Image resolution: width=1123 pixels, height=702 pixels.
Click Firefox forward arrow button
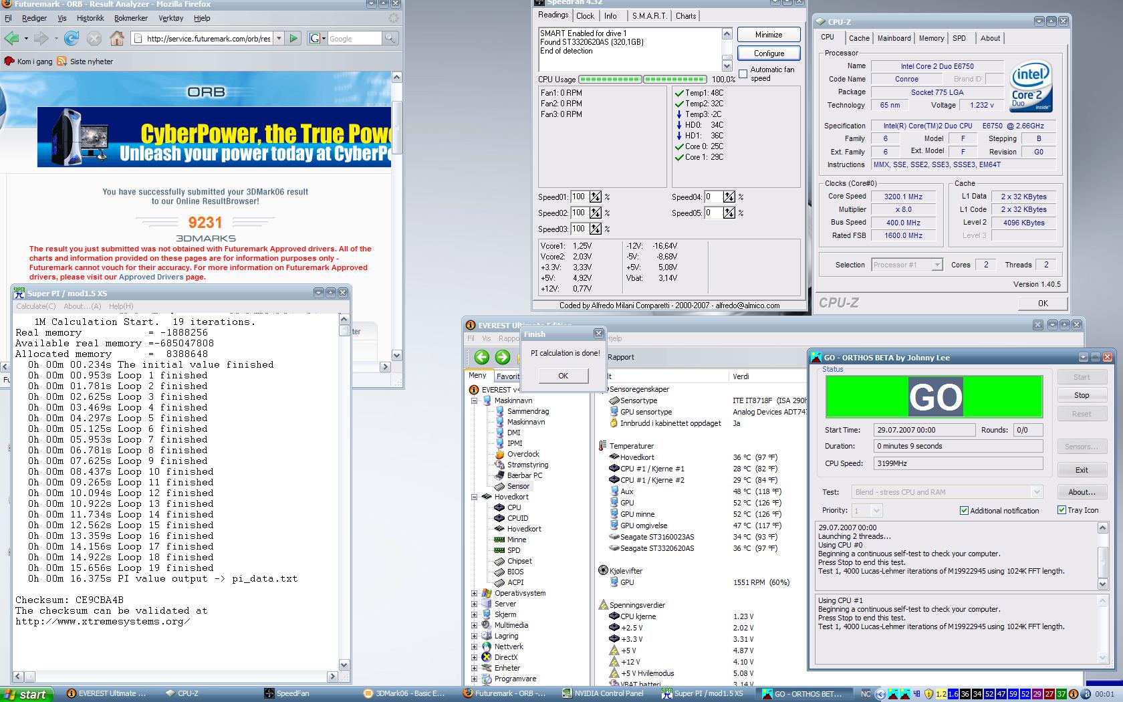coord(41,38)
